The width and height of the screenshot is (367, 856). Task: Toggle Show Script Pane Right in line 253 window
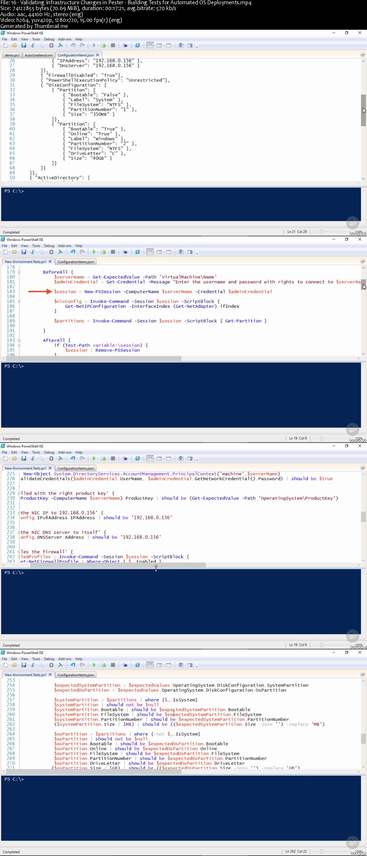159,665
